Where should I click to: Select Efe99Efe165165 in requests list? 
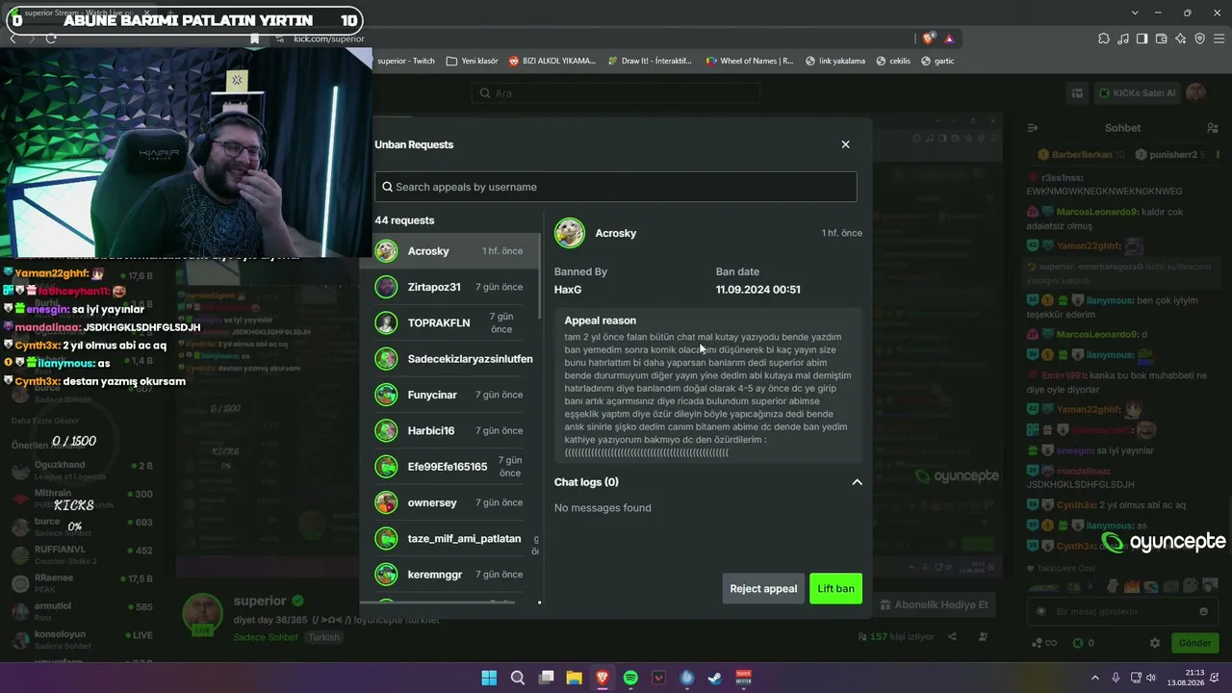(451, 467)
